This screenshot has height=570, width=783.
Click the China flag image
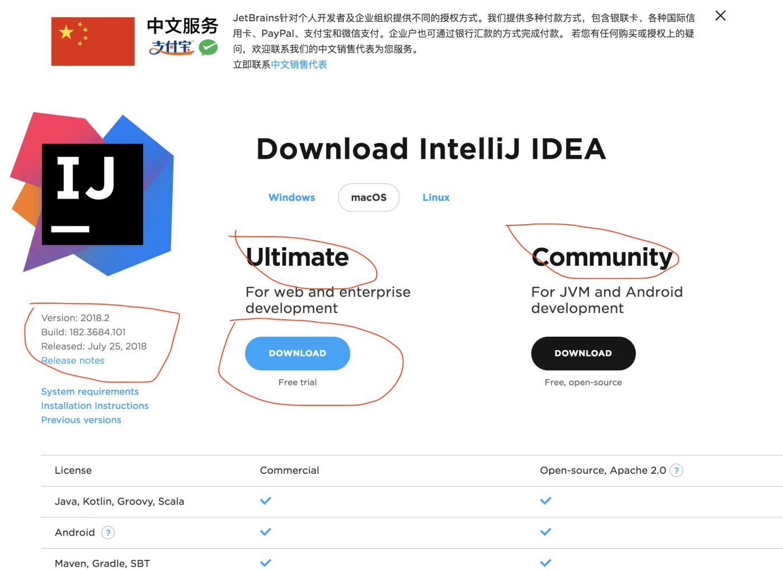click(93, 41)
